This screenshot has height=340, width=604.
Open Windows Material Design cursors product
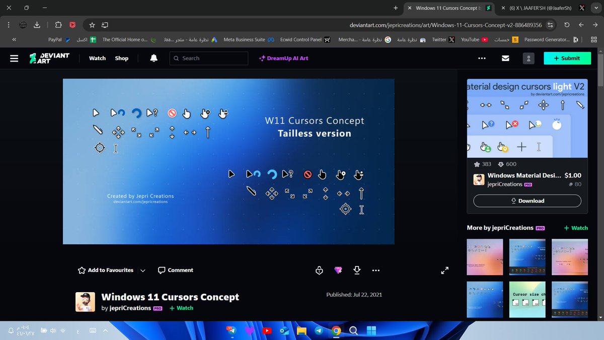pos(523,175)
